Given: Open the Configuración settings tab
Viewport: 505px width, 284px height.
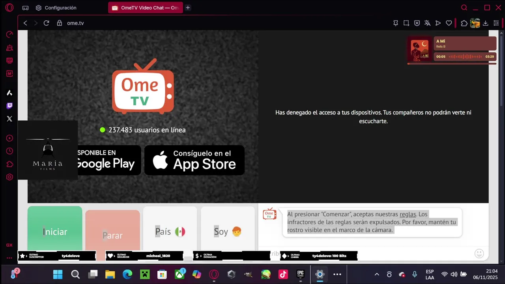Looking at the screenshot, I should coord(56,8).
